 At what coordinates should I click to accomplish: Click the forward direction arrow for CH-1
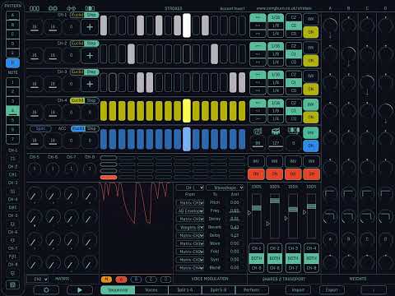pos(258,17)
